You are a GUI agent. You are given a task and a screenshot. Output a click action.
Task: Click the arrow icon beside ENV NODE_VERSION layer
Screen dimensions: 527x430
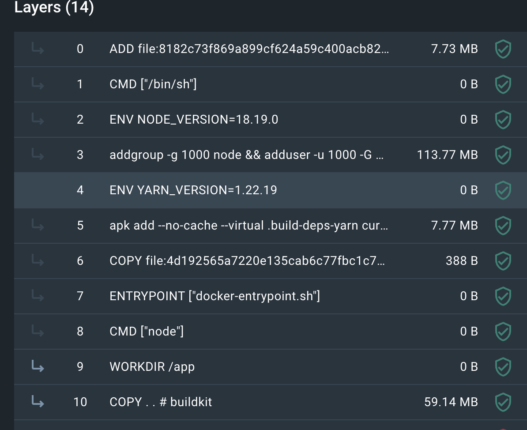tap(38, 119)
